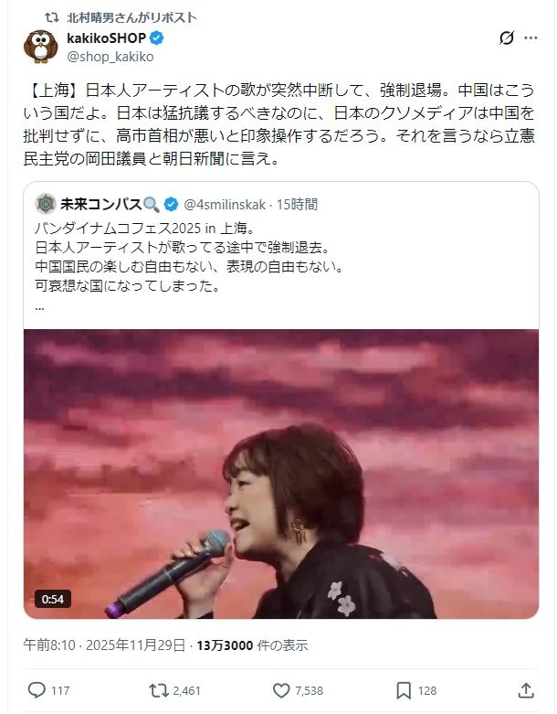The width and height of the screenshot is (557, 714).
Task: Click the kakikoSHOP display name
Action: (107, 38)
